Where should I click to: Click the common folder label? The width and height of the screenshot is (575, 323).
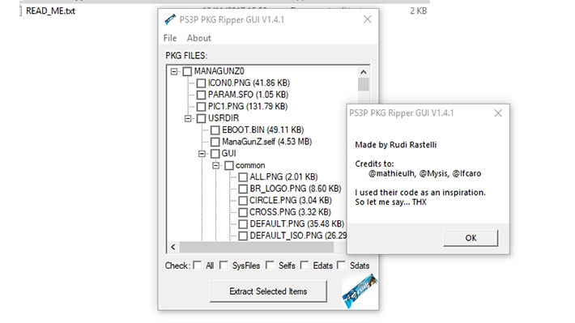250,165
